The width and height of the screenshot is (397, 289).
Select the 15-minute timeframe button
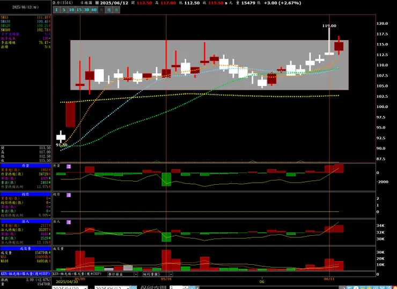[x=79, y=10]
